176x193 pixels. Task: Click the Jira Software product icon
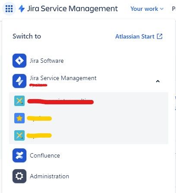click(19, 61)
